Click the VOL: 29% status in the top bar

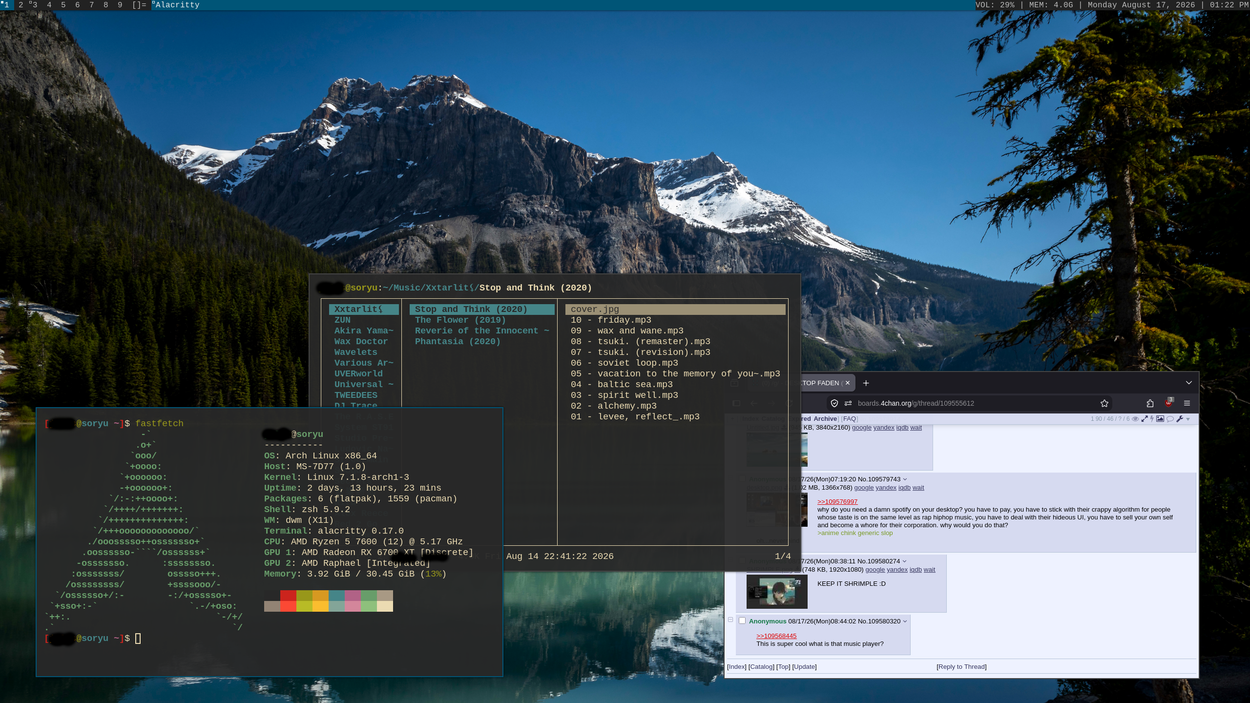click(995, 5)
